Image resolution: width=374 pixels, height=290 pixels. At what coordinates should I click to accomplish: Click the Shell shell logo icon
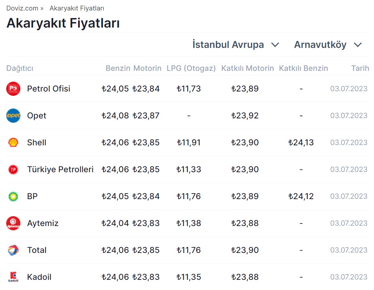click(x=13, y=143)
